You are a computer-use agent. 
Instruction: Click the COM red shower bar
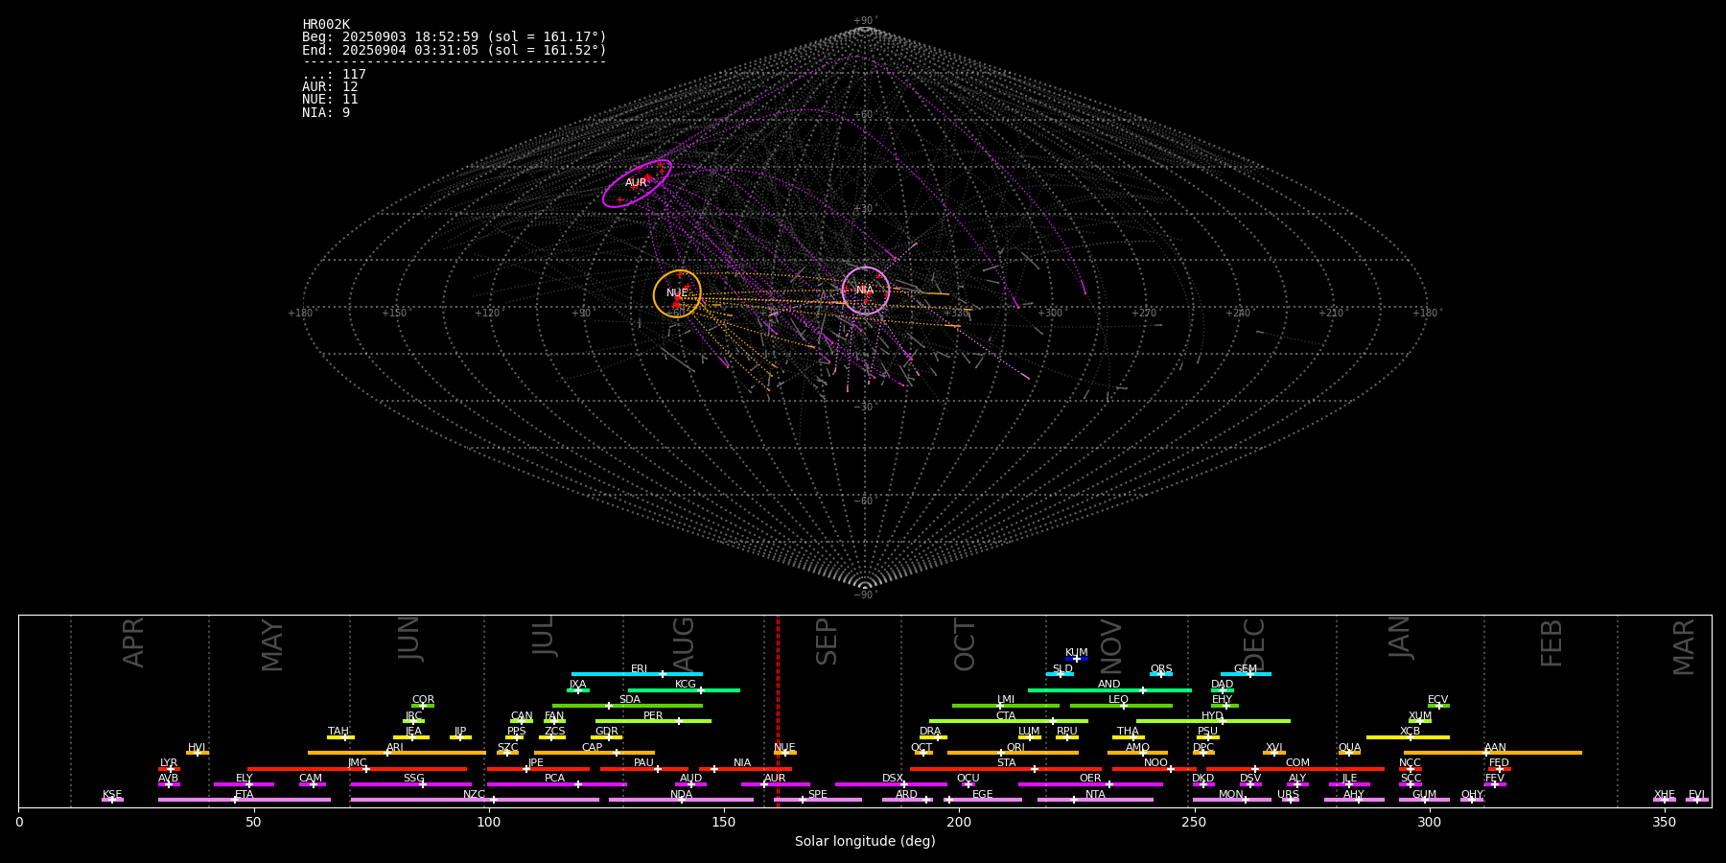pos(1296,769)
